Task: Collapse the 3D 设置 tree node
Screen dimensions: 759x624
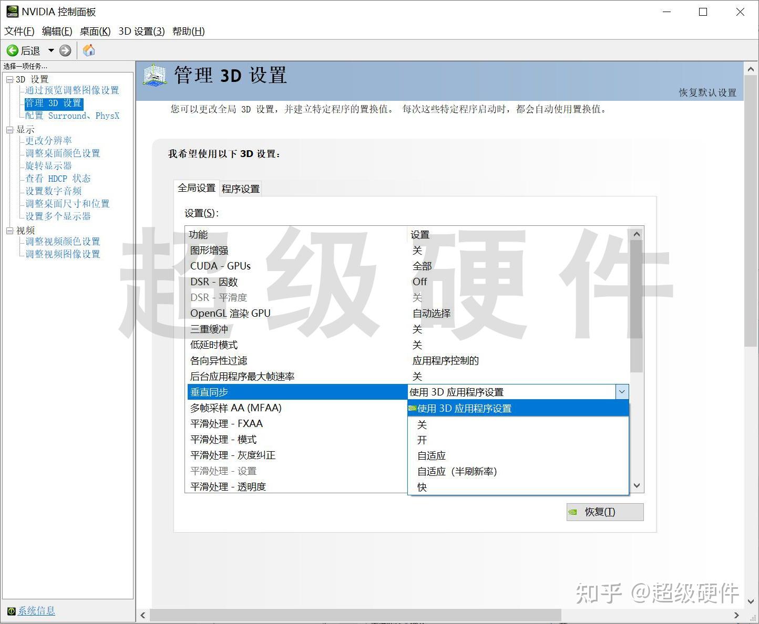Action: [9, 79]
